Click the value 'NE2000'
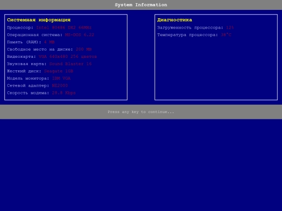282x211 pixels. (60, 85)
